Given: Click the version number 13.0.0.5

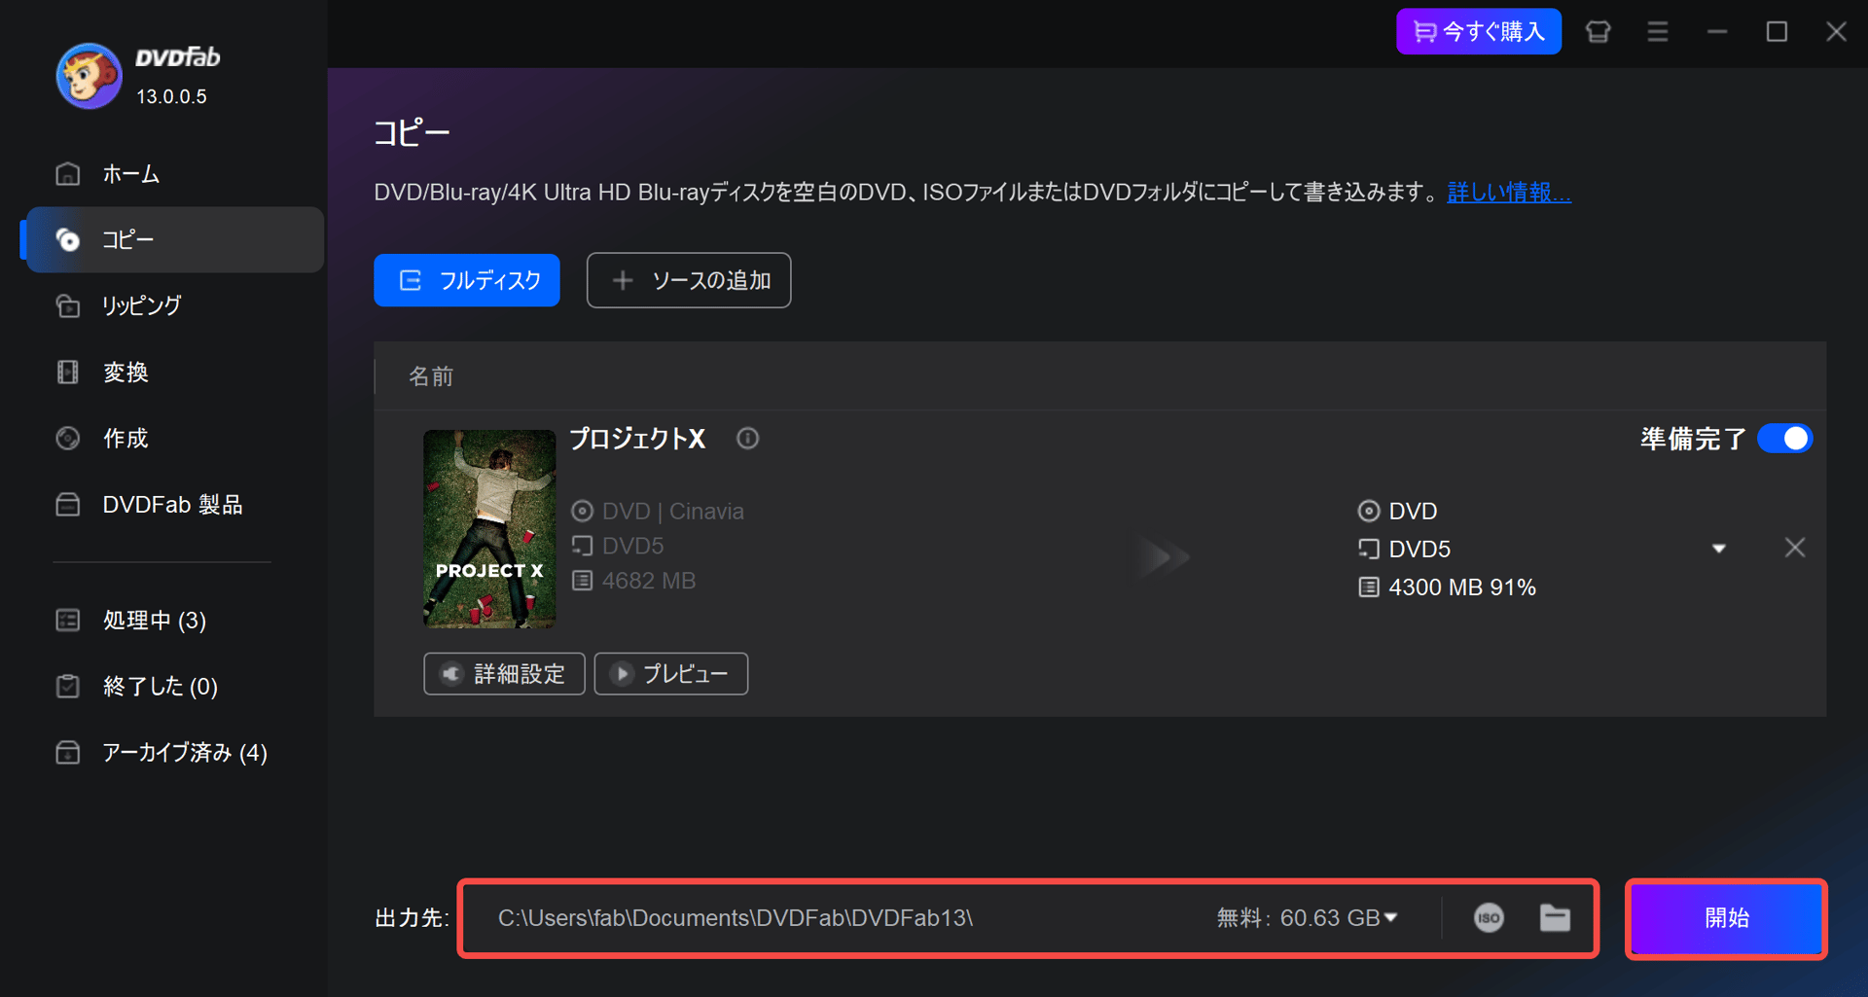Looking at the screenshot, I should click(171, 96).
